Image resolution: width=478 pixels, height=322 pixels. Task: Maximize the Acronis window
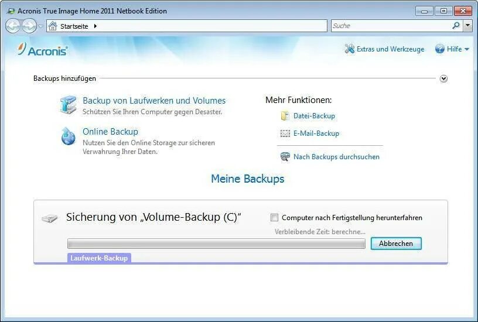443,11
